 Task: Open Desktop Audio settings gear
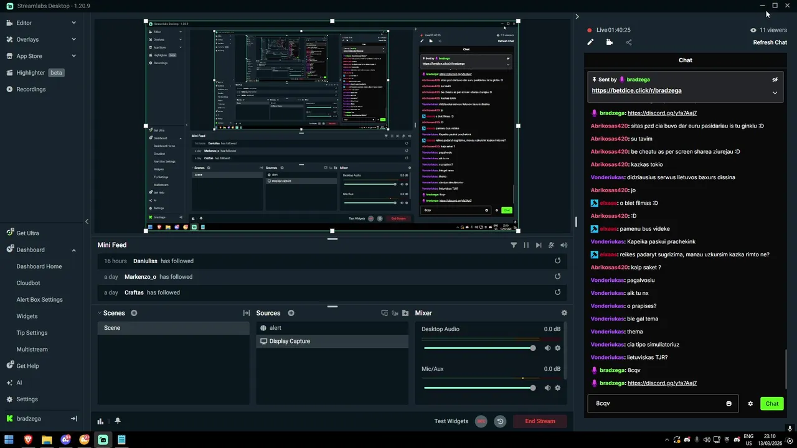pyautogui.click(x=557, y=348)
